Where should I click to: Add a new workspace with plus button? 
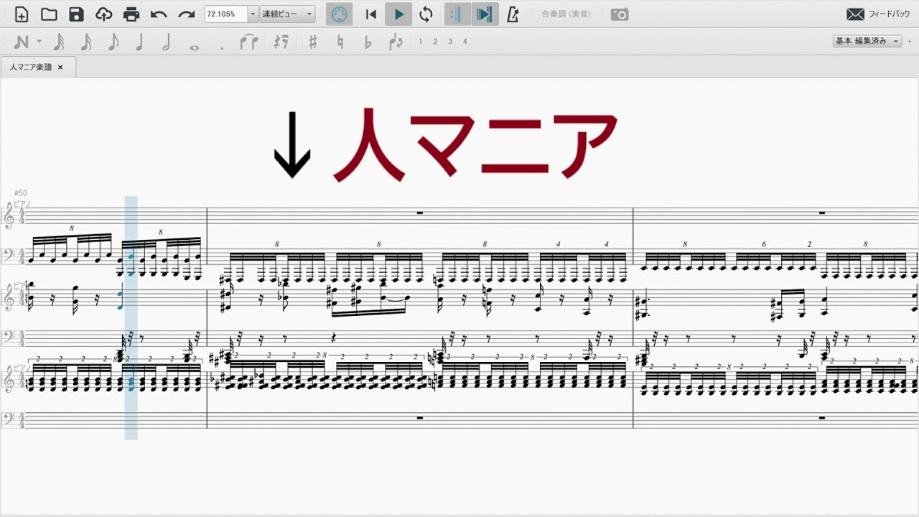pos(910,42)
